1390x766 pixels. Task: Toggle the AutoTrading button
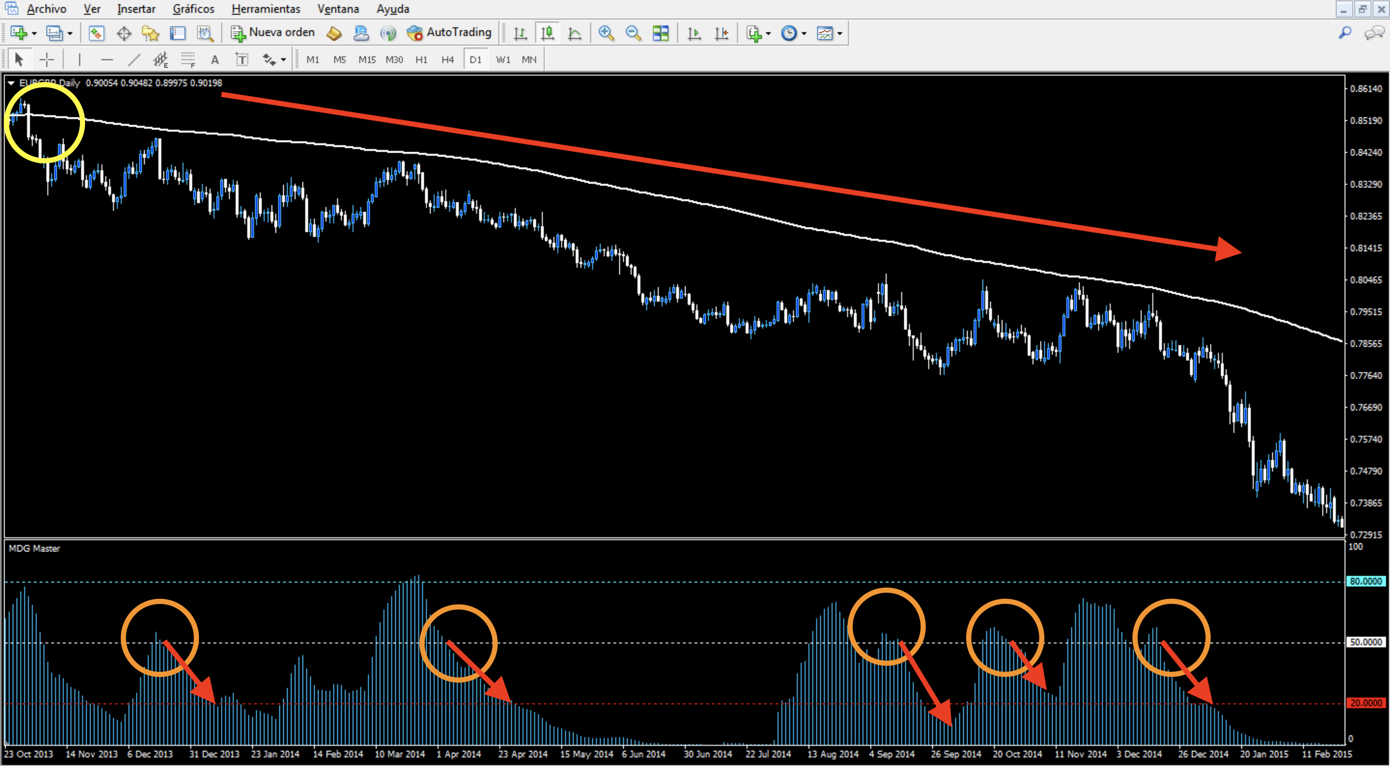(x=449, y=33)
